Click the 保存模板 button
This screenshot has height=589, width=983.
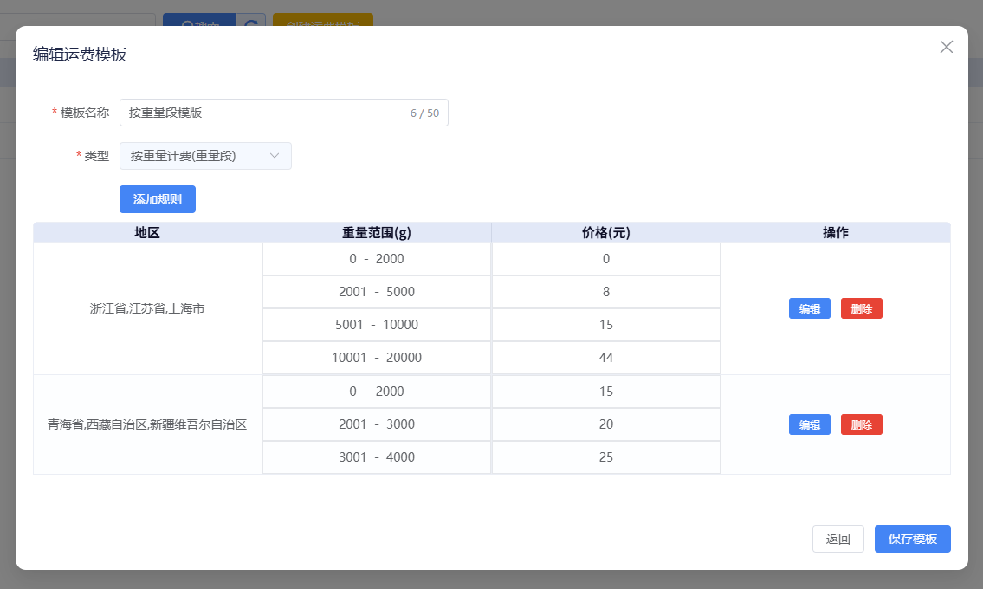click(x=912, y=539)
